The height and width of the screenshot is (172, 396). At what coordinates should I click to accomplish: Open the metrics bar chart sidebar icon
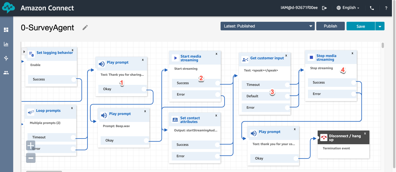coord(6,44)
